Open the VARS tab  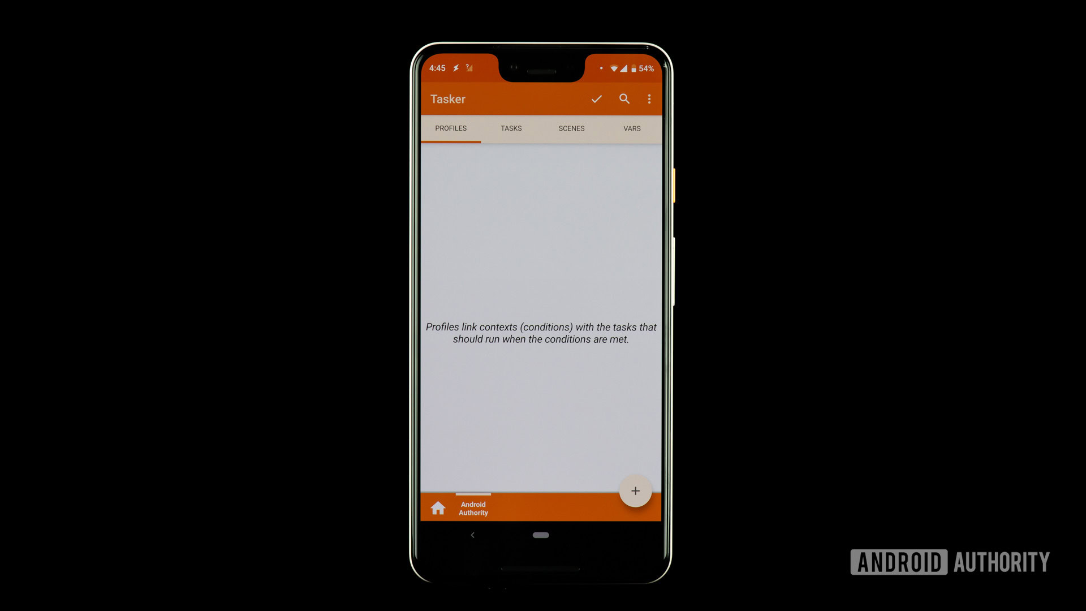(x=632, y=128)
